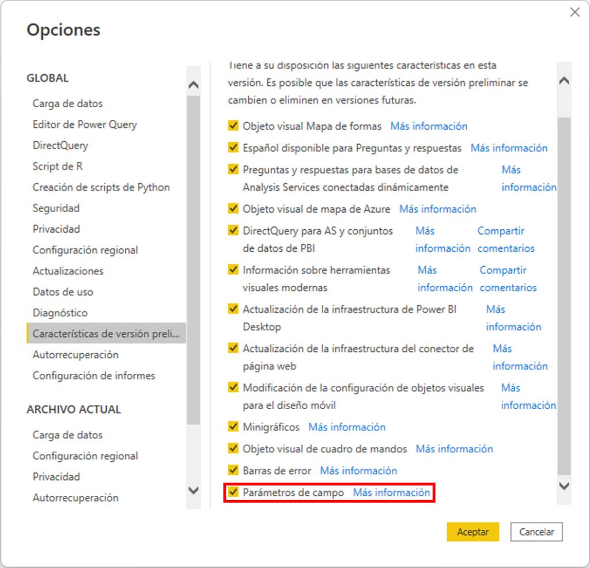Image resolution: width=590 pixels, height=568 pixels.
Task: Open Más información for Analysis Services preguntas
Action: point(529,179)
